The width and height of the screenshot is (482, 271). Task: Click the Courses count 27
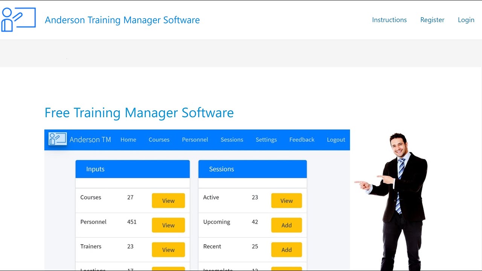tap(130, 197)
